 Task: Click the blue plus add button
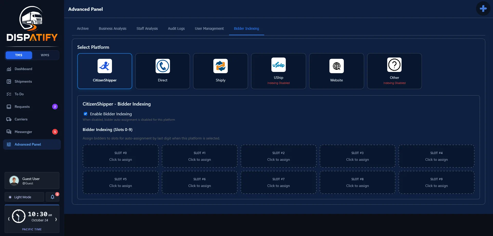pyautogui.click(x=483, y=8)
